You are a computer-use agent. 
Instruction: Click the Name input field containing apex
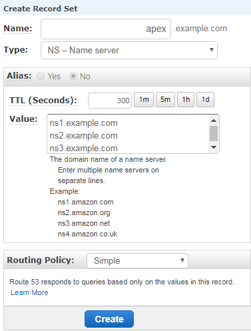tap(106, 29)
